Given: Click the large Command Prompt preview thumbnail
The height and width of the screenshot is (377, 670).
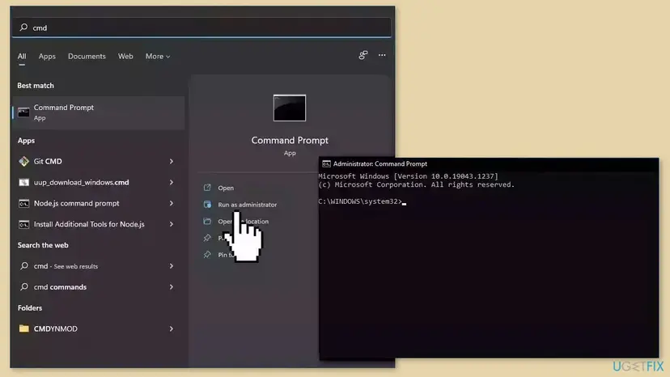Looking at the screenshot, I should 289,108.
